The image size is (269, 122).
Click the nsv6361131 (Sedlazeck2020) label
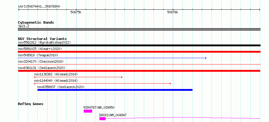[x=42, y=68]
